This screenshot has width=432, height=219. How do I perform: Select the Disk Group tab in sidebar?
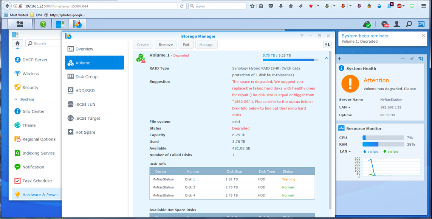point(86,77)
